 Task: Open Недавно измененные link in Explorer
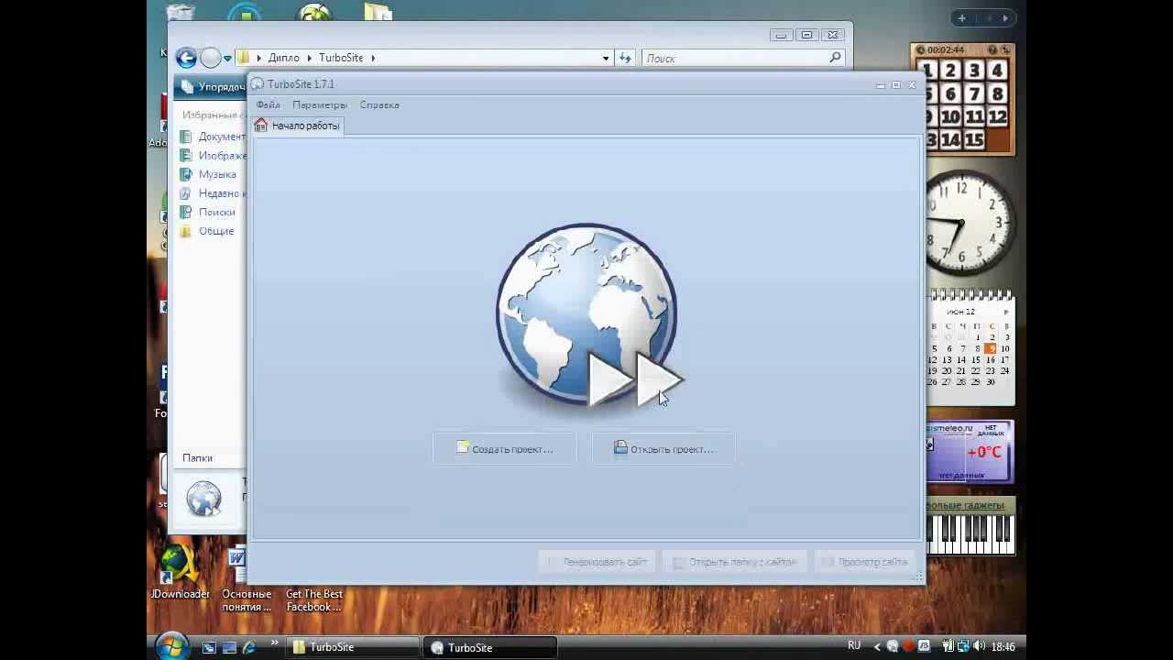(x=222, y=193)
